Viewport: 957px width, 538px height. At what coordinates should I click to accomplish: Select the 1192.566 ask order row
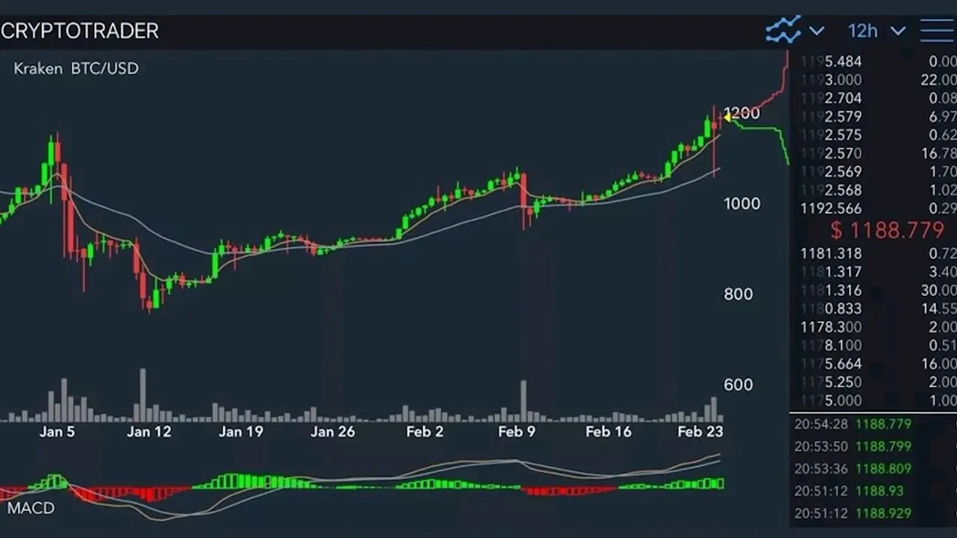pos(875,208)
